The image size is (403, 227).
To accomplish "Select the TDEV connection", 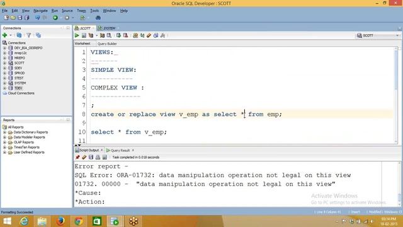I will coord(18,88).
